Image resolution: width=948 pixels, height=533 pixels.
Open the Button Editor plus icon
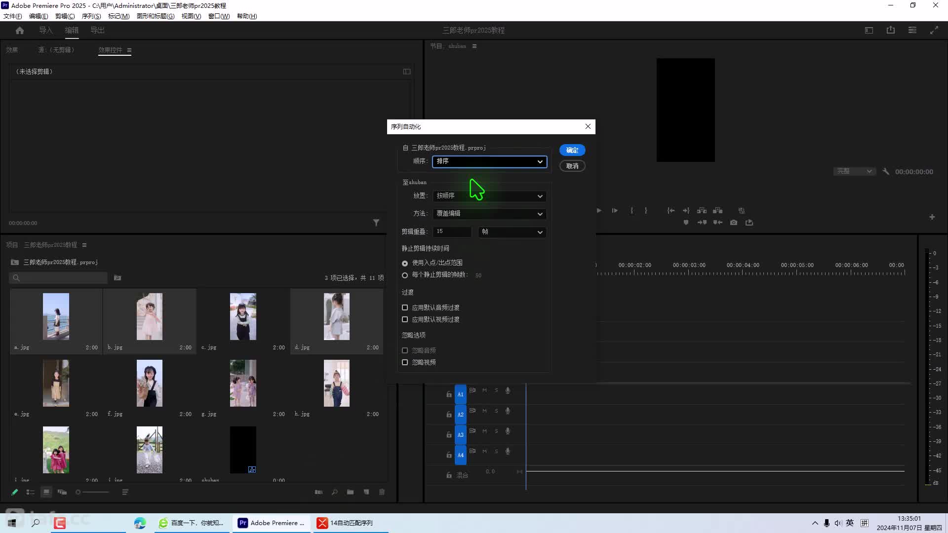tap(932, 217)
